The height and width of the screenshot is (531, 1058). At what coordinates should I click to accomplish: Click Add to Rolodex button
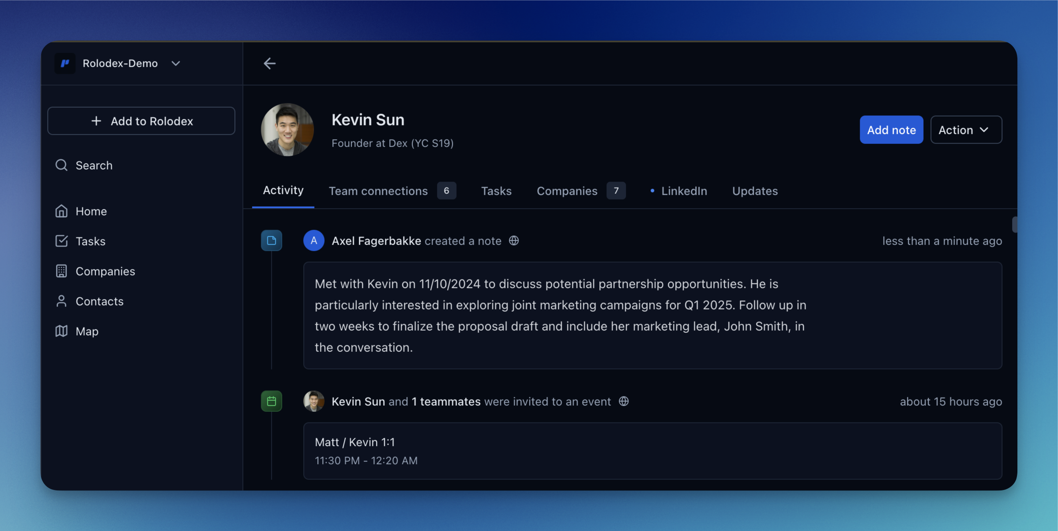click(x=141, y=121)
